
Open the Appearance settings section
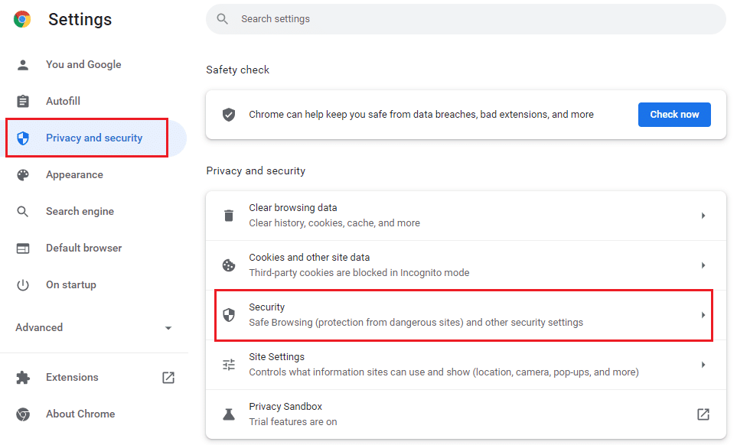point(74,174)
